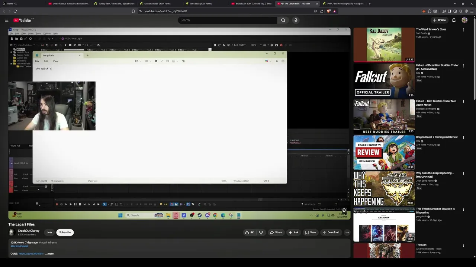Open options for The Weed Smoker's Blues
This screenshot has height=267, width=476.
pos(463,30)
